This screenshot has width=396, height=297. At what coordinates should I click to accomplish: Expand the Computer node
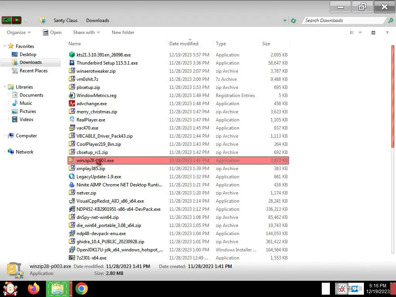coord(5,136)
